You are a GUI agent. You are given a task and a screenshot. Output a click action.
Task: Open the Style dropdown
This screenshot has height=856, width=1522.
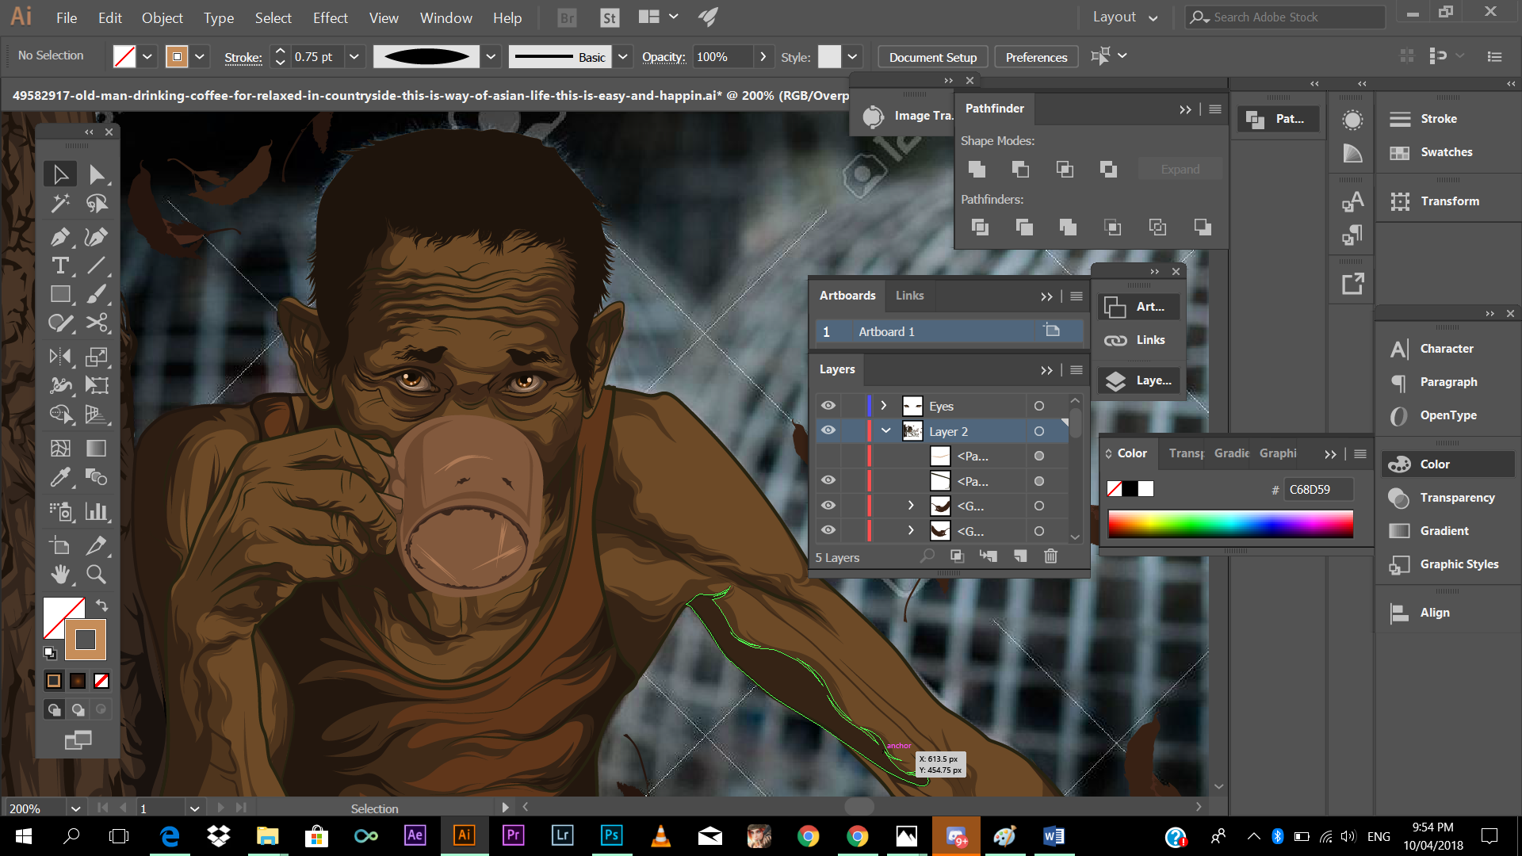pos(852,56)
